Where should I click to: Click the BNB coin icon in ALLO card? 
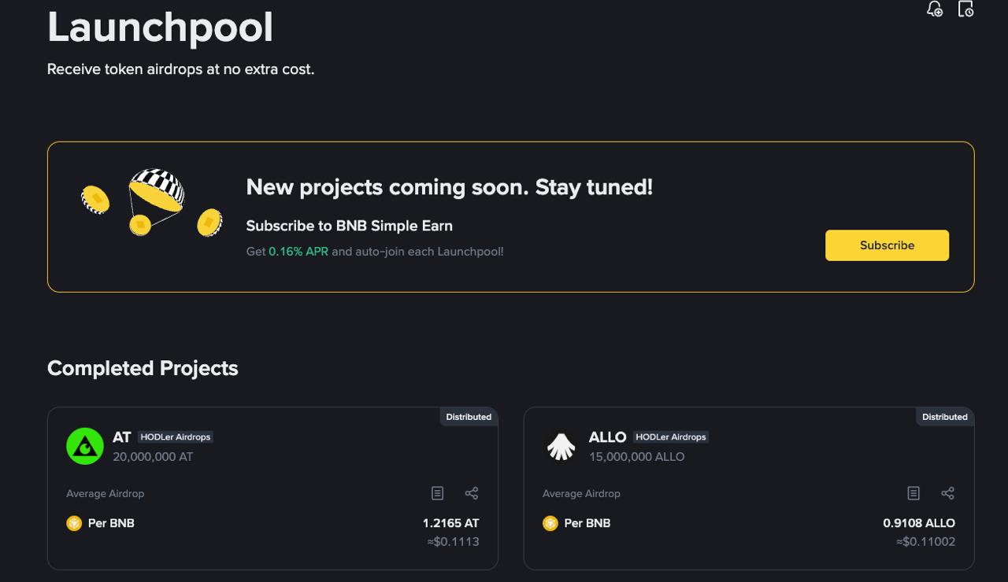point(550,523)
